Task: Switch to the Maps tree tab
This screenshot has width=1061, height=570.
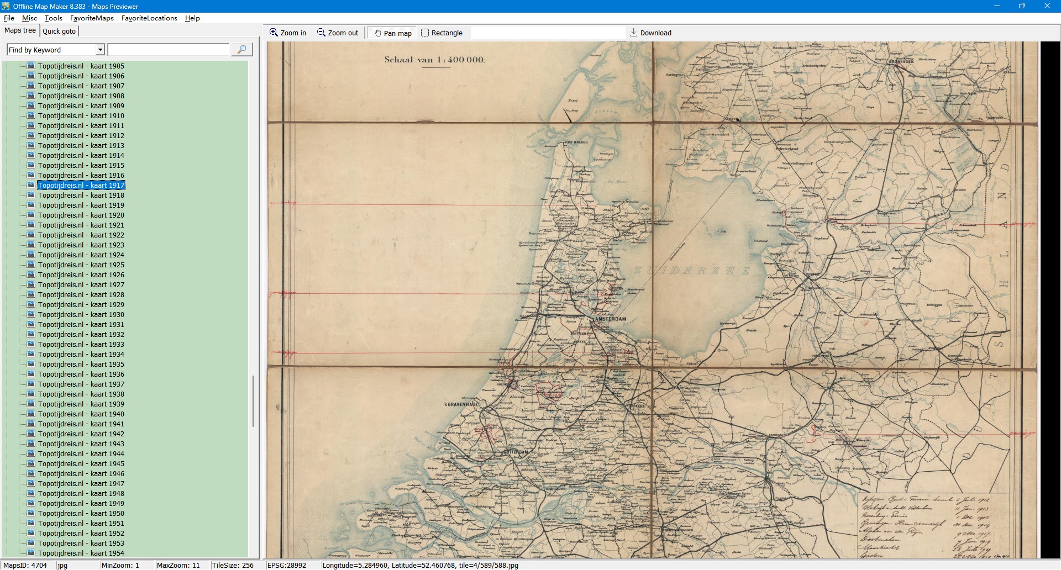Action: coord(20,30)
